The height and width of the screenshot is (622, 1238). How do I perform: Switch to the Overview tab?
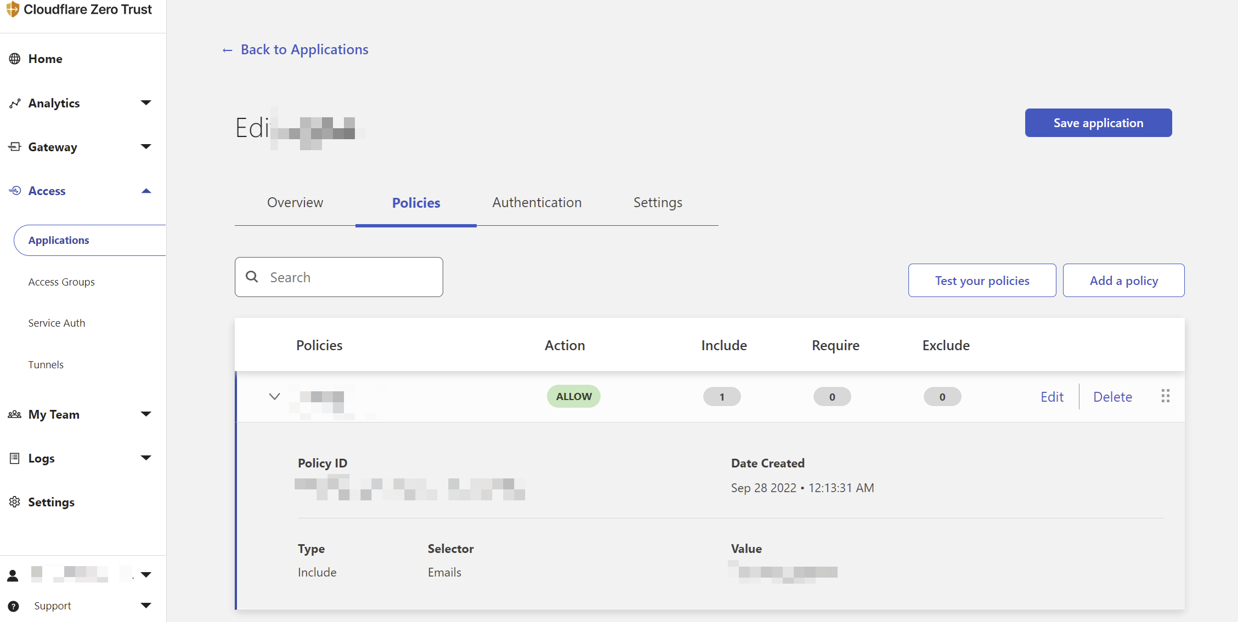click(x=295, y=203)
